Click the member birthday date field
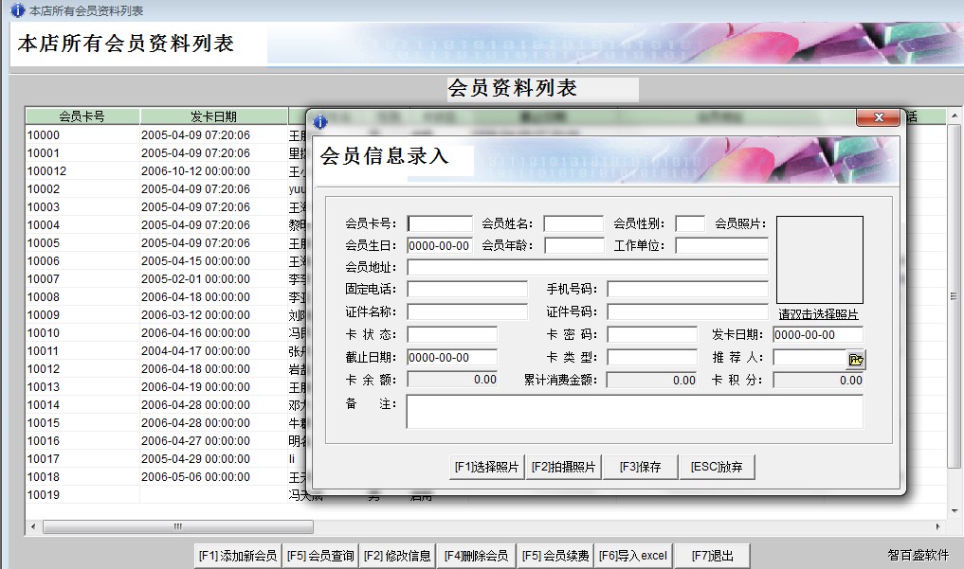This screenshot has width=964, height=569. click(440, 245)
